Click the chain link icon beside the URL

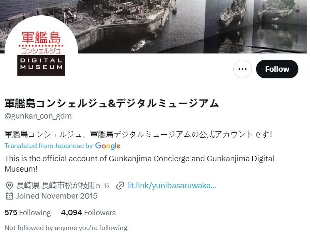pyautogui.click(x=120, y=186)
